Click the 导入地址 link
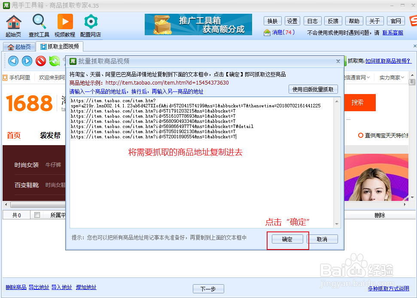The height and width of the screenshot is (298, 417). pos(62,287)
